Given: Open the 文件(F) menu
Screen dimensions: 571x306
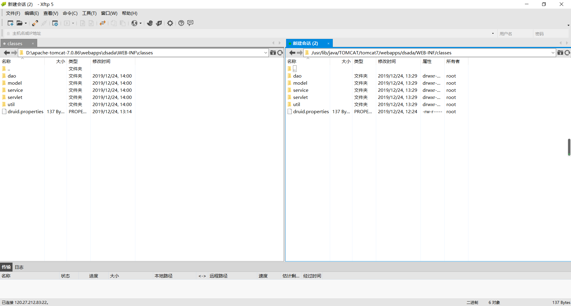Looking at the screenshot, I should (x=13, y=13).
